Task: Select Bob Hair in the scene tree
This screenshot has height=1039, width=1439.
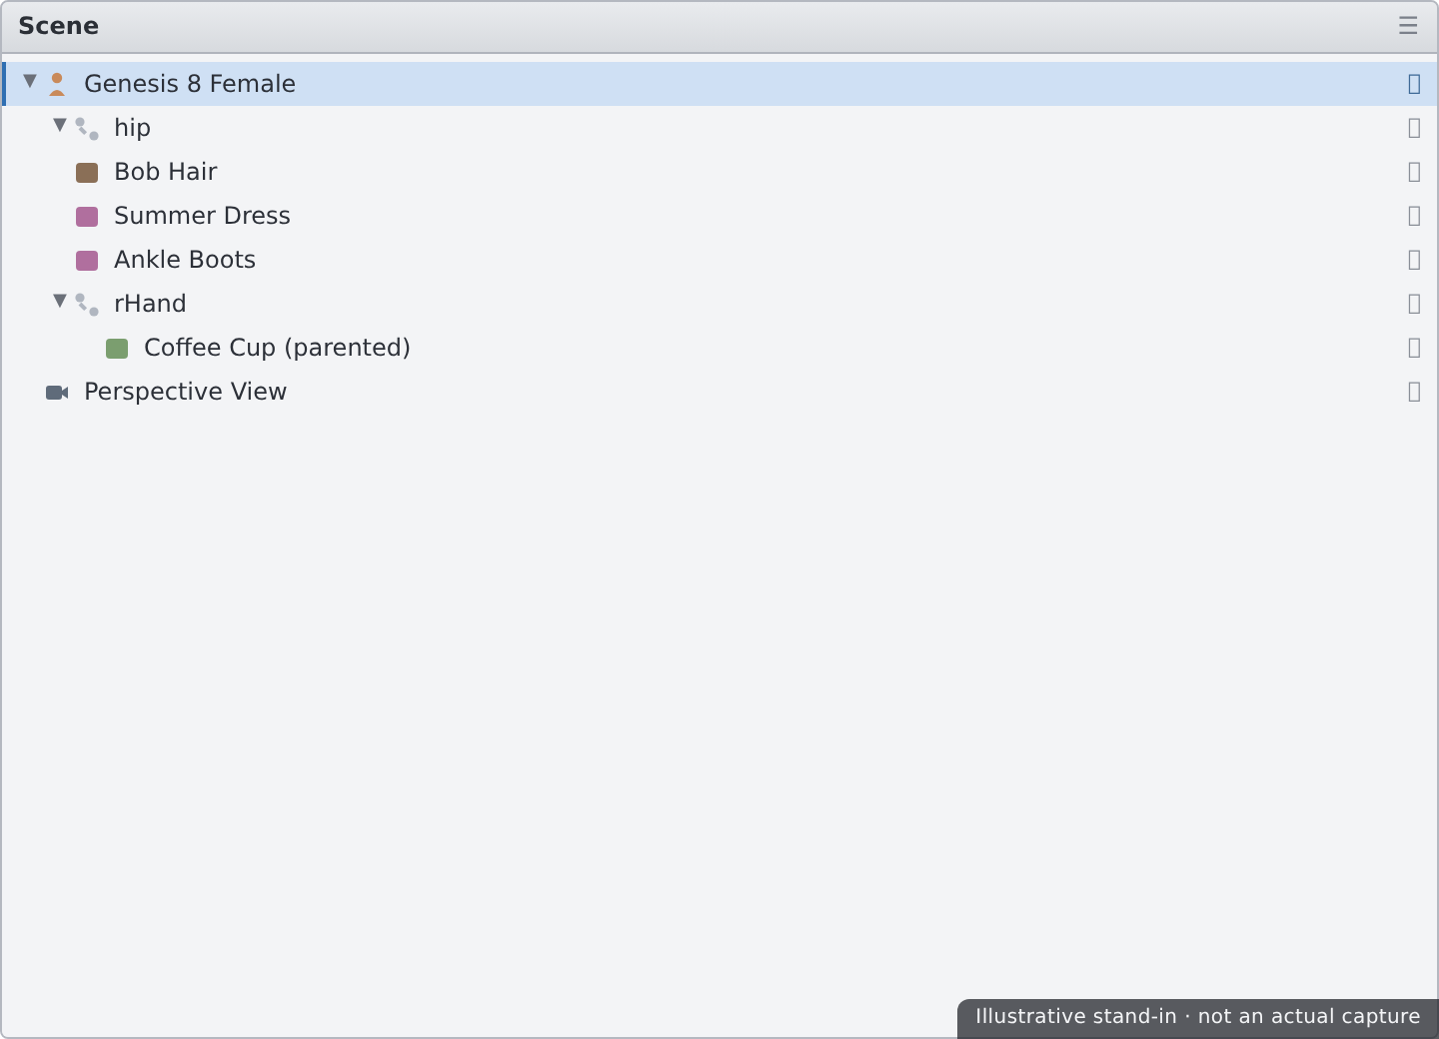Action: (x=719, y=172)
